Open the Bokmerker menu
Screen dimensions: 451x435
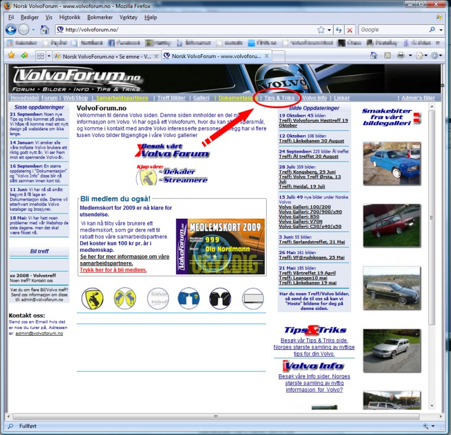click(x=100, y=17)
